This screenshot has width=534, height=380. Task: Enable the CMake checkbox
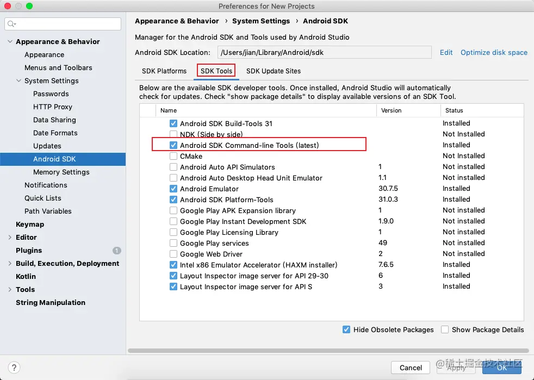click(173, 156)
